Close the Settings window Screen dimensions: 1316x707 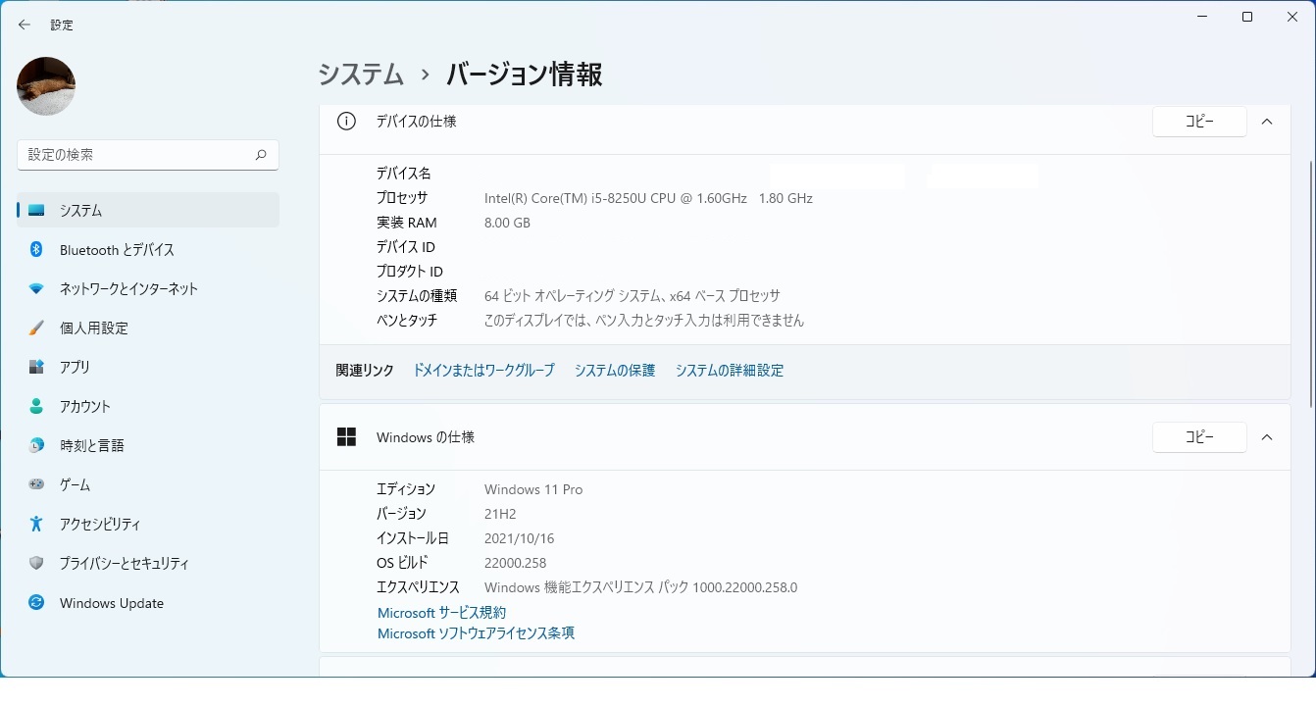(1292, 17)
